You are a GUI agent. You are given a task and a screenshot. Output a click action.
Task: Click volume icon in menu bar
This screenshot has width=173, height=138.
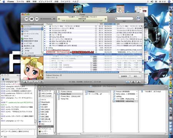coord(152,2)
